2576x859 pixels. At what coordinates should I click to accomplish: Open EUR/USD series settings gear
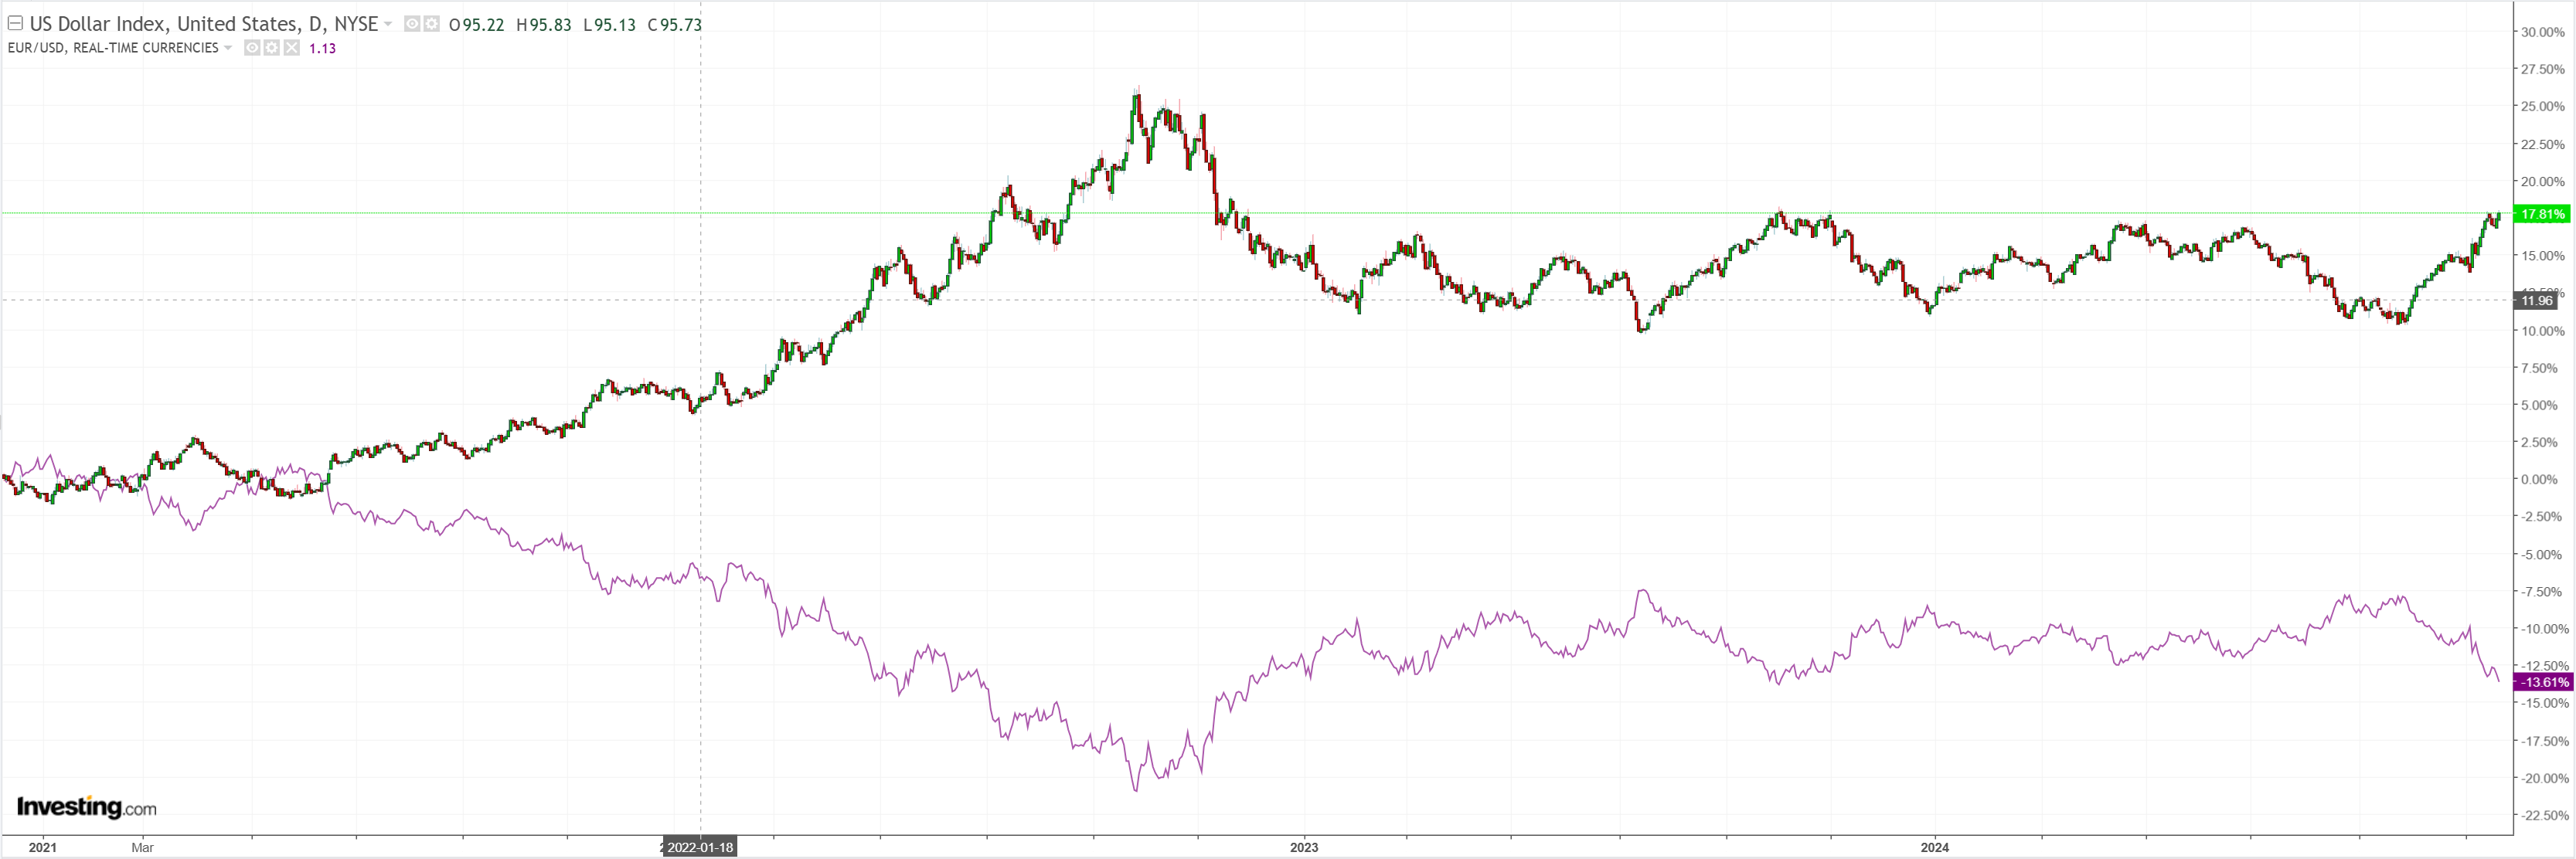pos(271,48)
